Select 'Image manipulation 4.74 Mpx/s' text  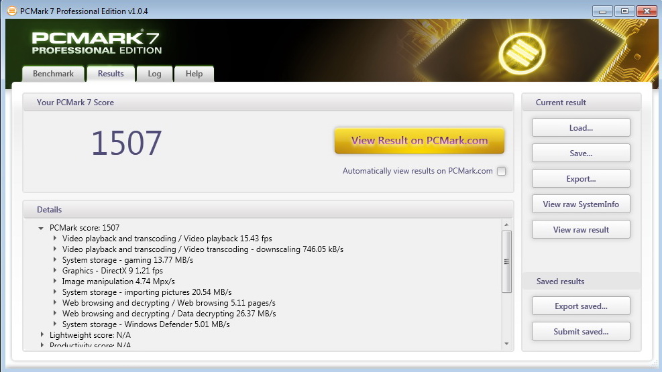[x=118, y=282]
